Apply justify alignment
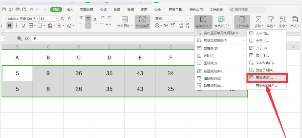 click(102, 25)
